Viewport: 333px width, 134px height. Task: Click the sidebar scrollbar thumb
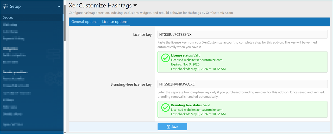(x=65, y=23)
